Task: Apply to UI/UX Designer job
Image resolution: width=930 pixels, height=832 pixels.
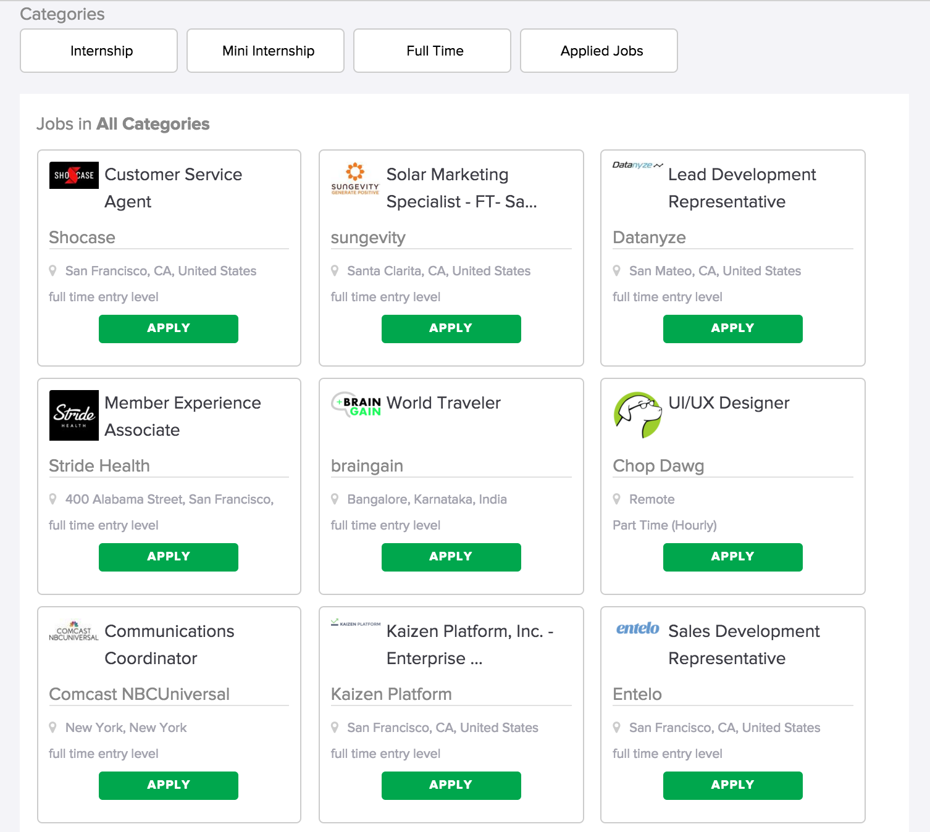Action: 733,557
